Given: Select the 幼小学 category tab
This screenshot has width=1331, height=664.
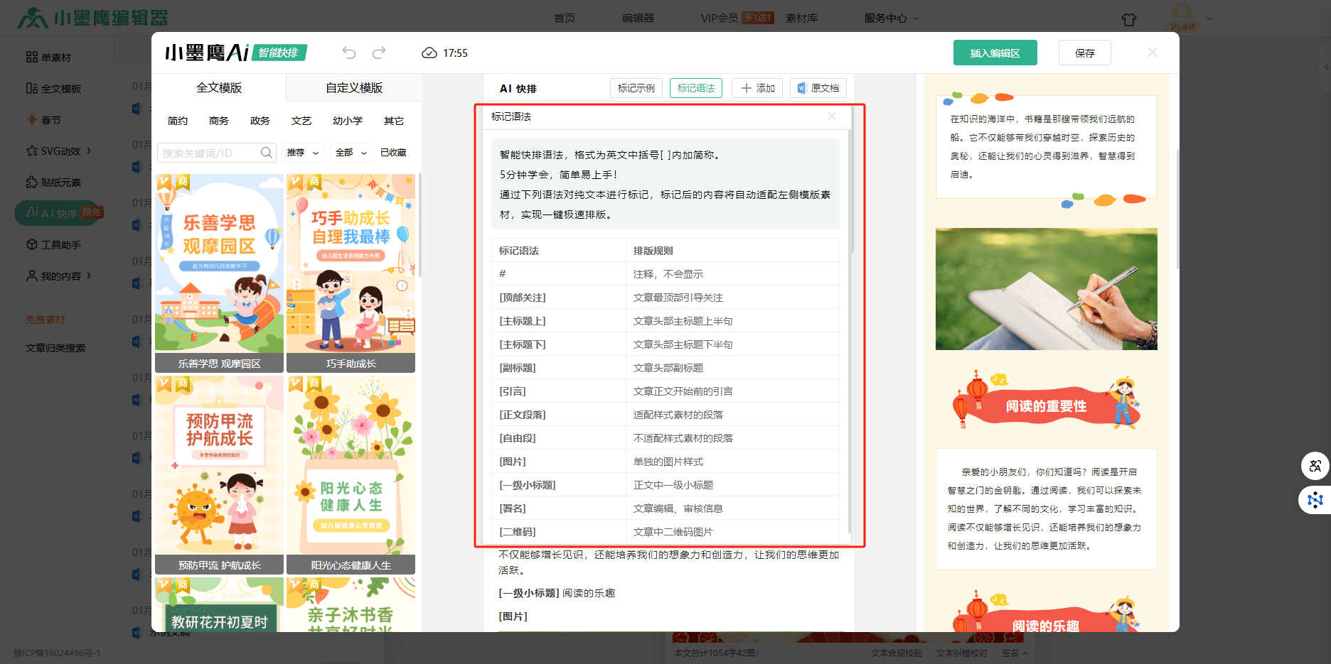Looking at the screenshot, I should [348, 121].
